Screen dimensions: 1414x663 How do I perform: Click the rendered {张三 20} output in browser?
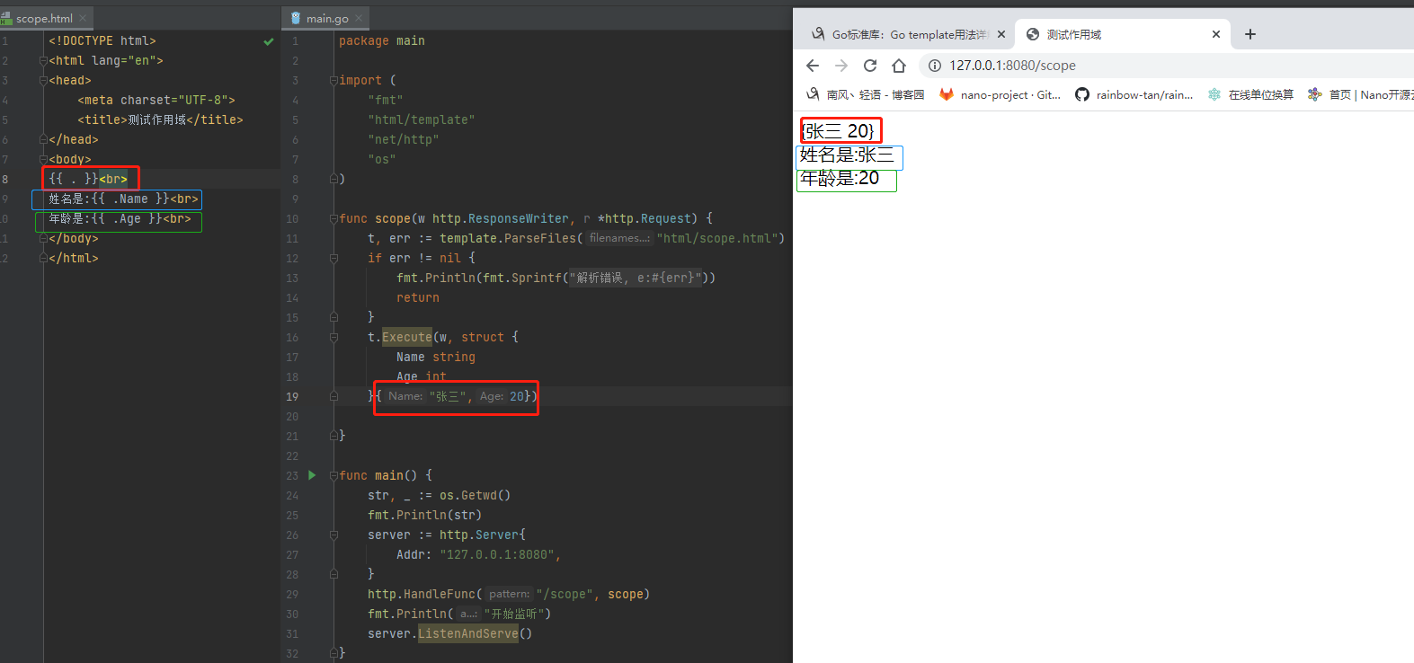coord(838,131)
